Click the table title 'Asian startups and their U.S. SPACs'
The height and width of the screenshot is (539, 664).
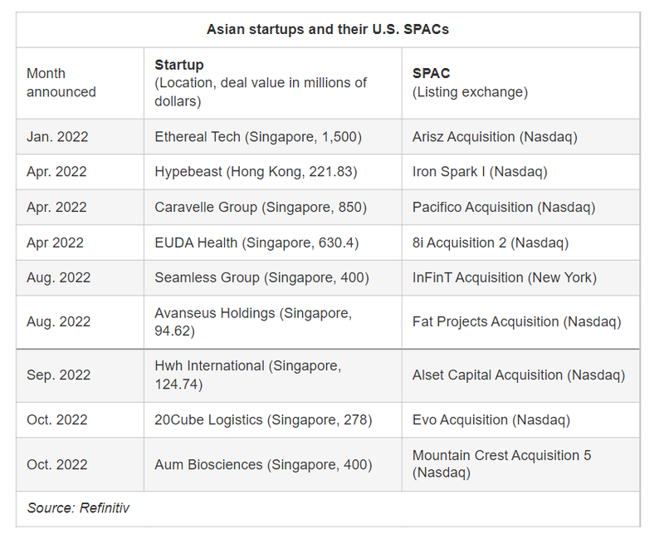328,30
